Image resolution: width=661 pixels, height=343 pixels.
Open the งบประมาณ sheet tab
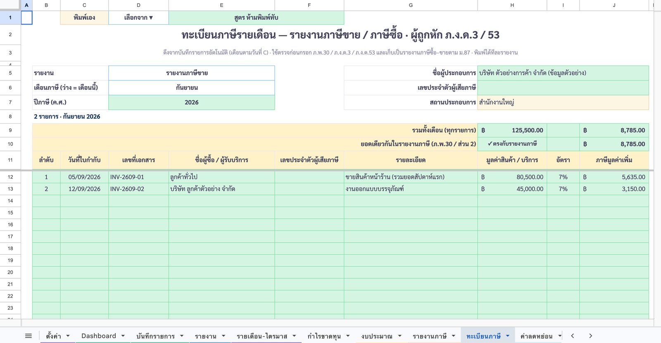pos(376,336)
